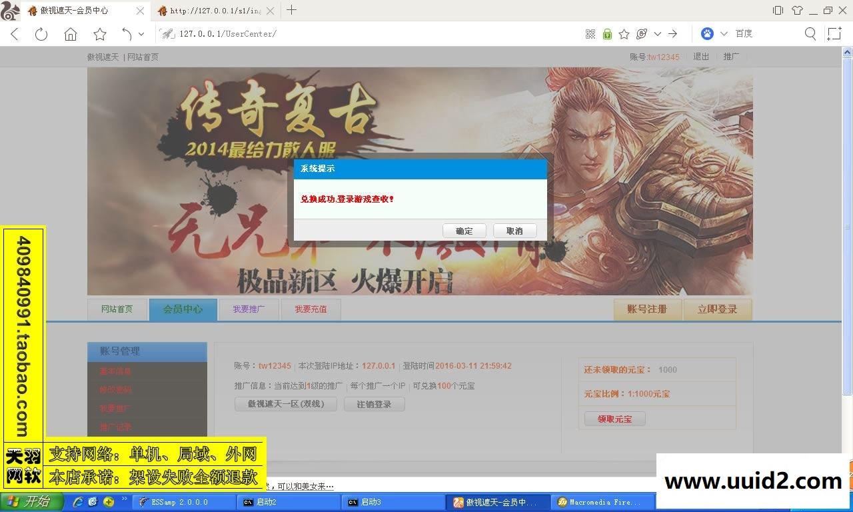Select the Baidu paw search engine icon

click(x=708, y=33)
